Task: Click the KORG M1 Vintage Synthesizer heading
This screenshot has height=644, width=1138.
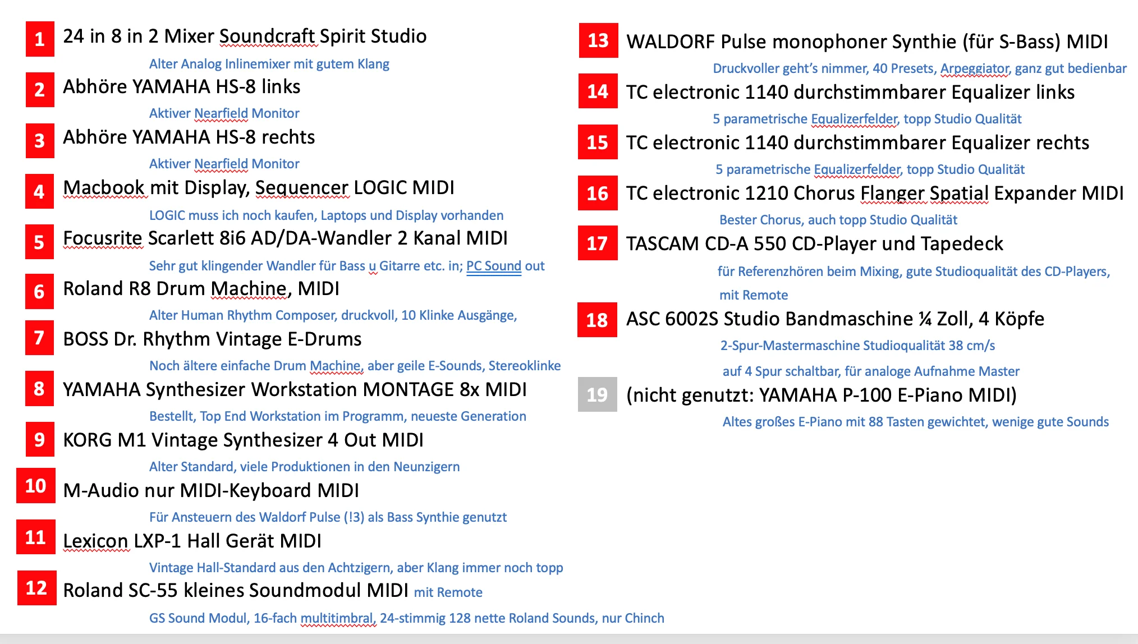Action: click(243, 440)
